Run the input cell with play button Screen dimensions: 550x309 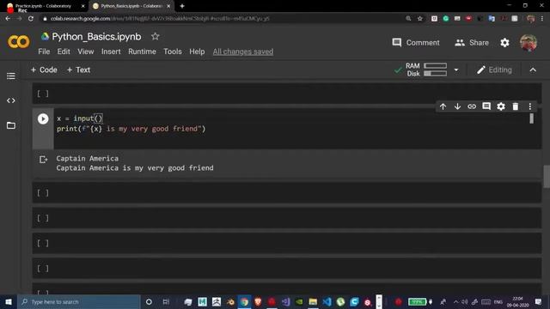pos(43,119)
